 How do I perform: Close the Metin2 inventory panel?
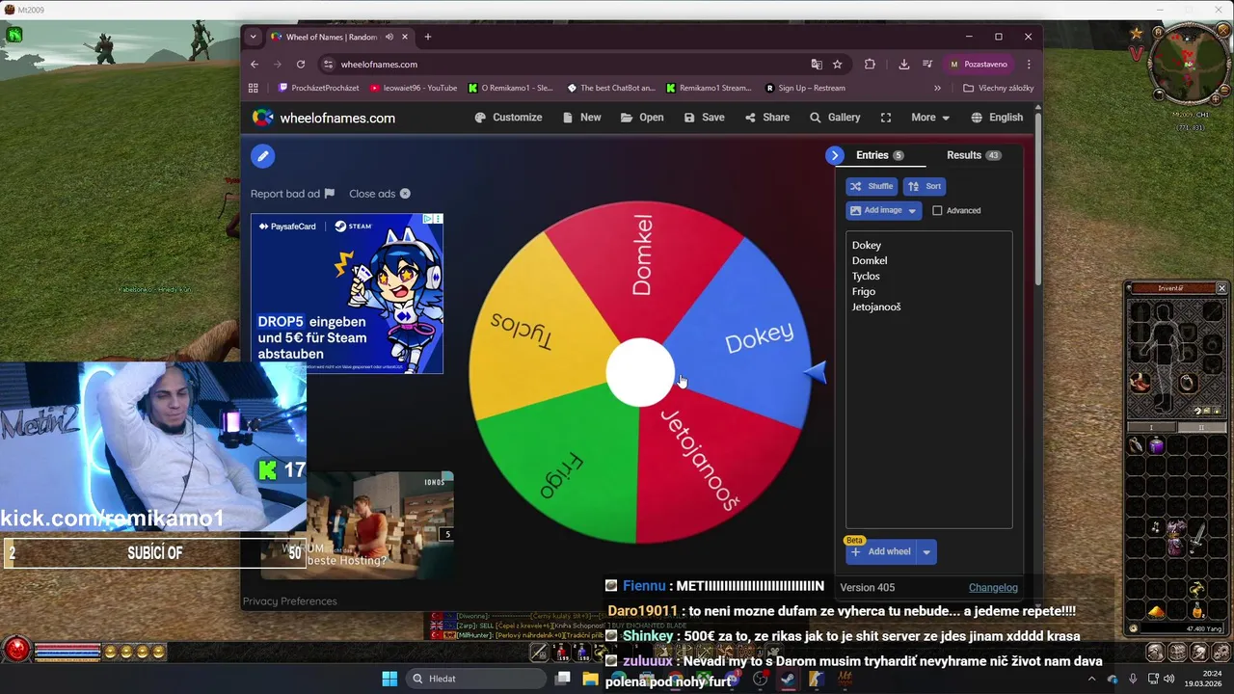pyautogui.click(x=1221, y=288)
